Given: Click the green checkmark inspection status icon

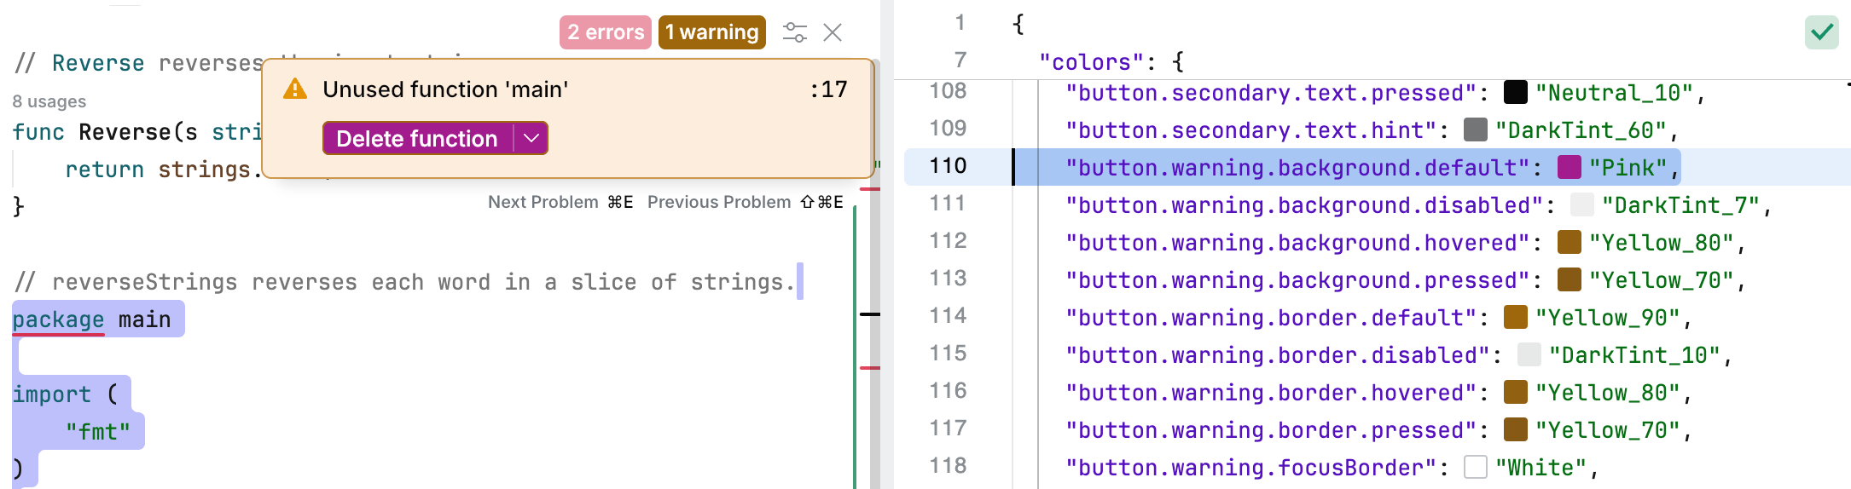Looking at the screenshot, I should [1821, 32].
